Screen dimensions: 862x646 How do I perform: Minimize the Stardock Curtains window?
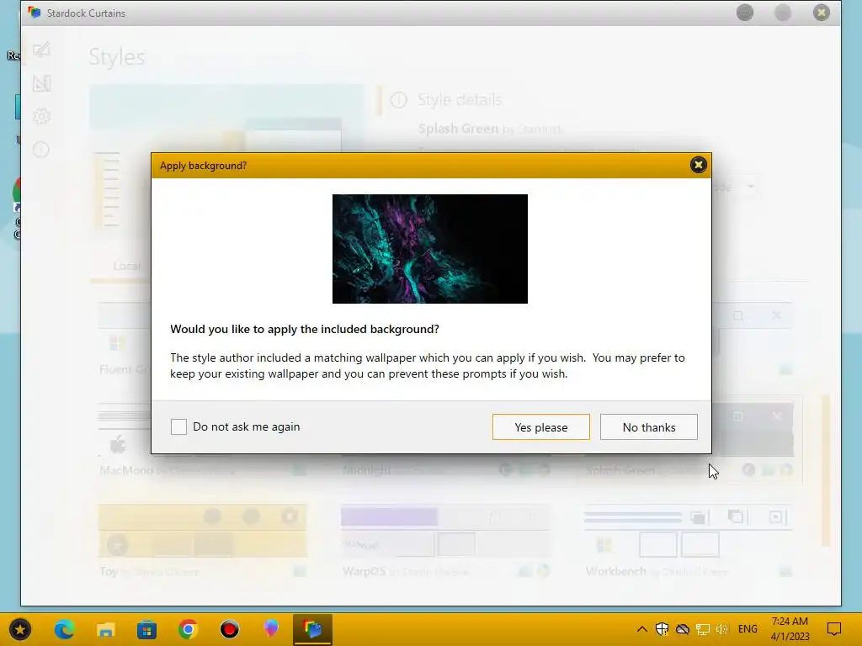point(745,13)
